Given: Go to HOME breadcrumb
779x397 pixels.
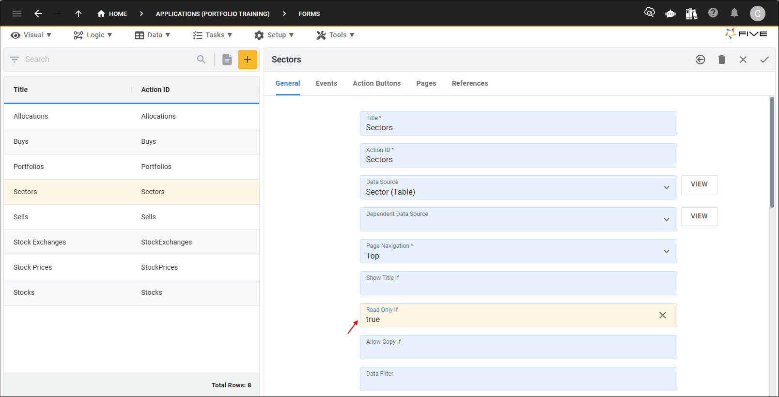Looking at the screenshot, I should 112,14.
